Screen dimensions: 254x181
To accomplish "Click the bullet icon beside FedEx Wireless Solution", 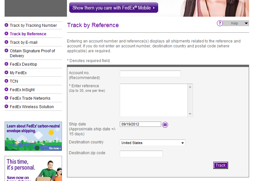I will [7, 107].
